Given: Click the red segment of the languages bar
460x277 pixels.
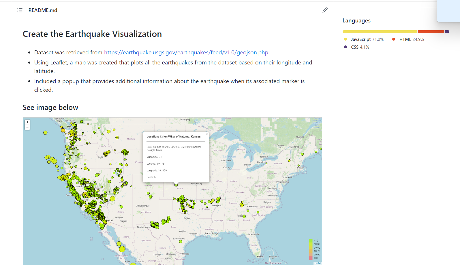Looking at the screenshot, I should [431, 32].
